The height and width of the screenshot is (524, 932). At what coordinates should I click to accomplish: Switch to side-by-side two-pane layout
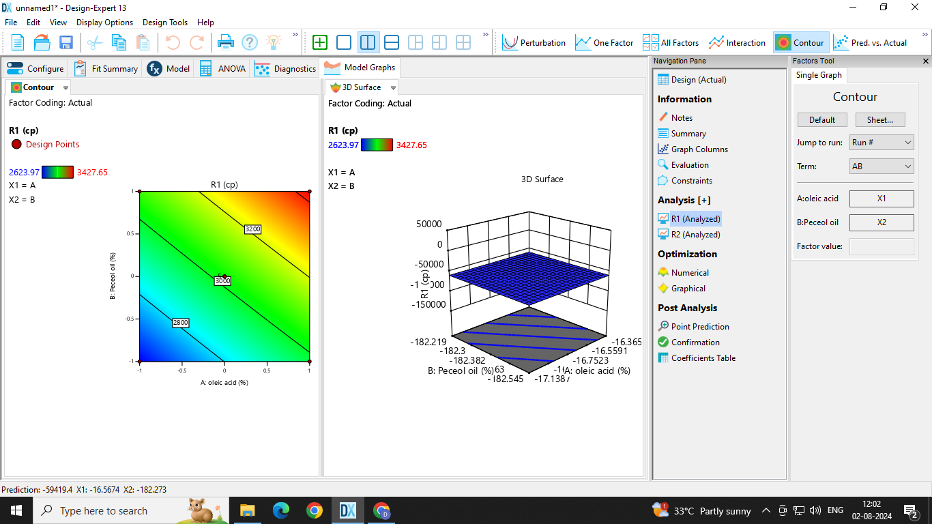368,42
